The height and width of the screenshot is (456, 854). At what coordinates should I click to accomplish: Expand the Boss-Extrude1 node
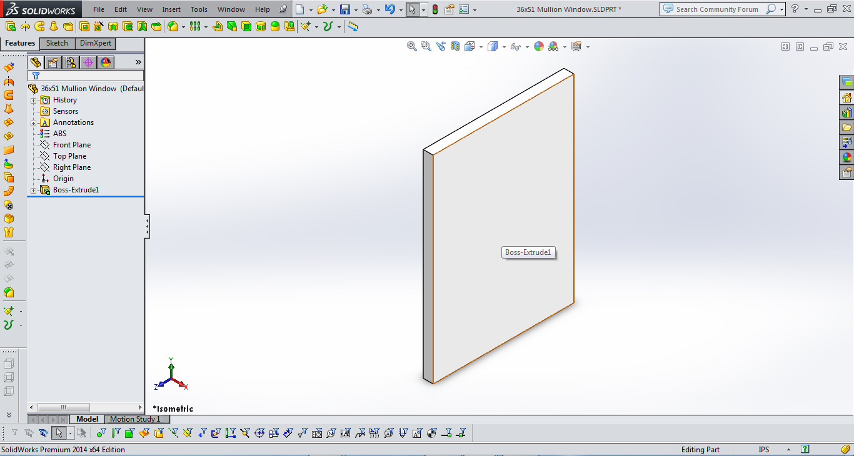click(x=33, y=190)
